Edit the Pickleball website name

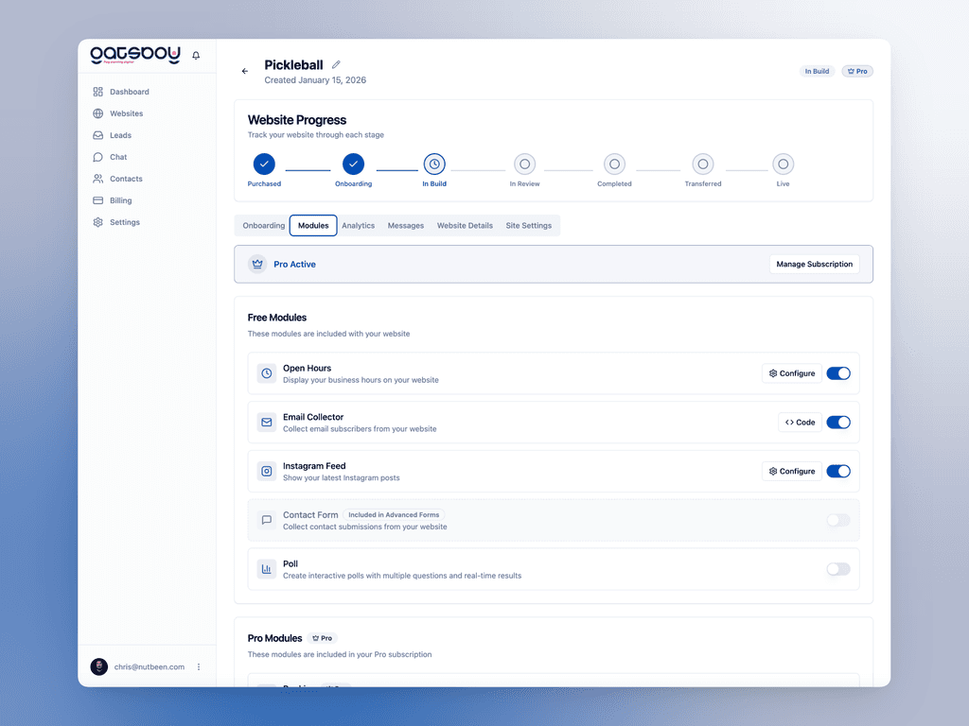pyautogui.click(x=337, y=64)
